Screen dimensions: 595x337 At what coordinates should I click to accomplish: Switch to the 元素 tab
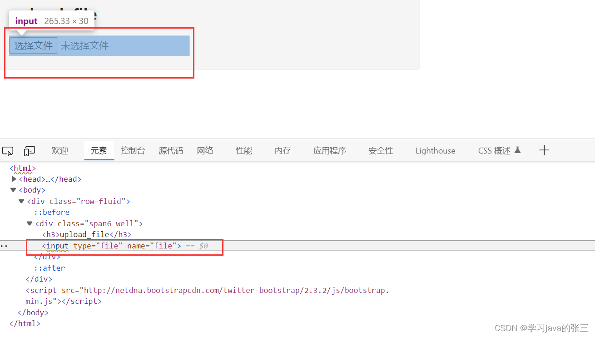click(99, 151)
